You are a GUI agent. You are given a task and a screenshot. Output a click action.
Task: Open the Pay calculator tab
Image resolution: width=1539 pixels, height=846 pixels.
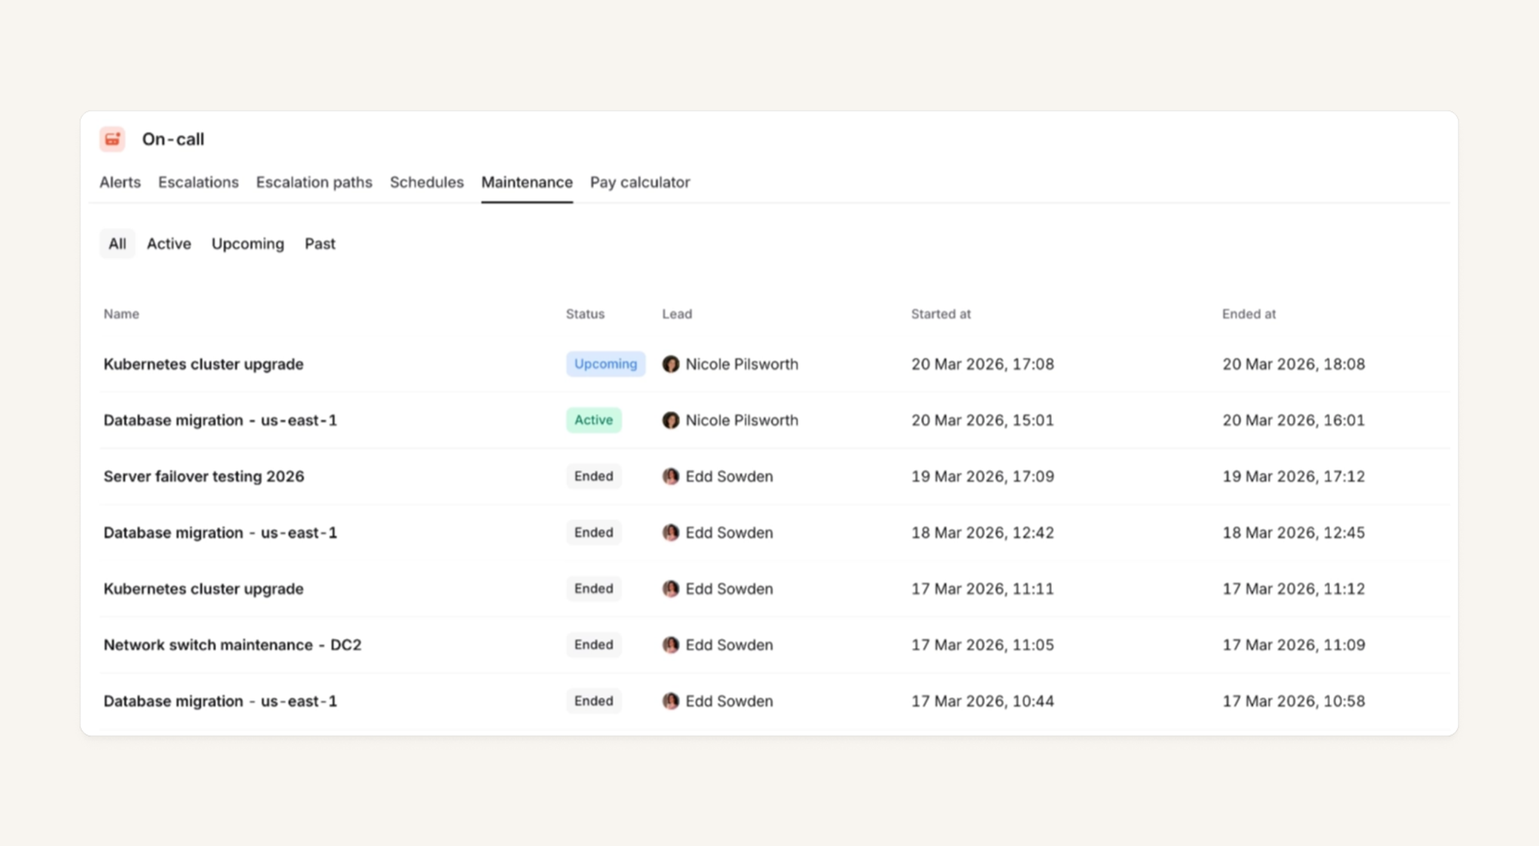(x=639, y=182)
